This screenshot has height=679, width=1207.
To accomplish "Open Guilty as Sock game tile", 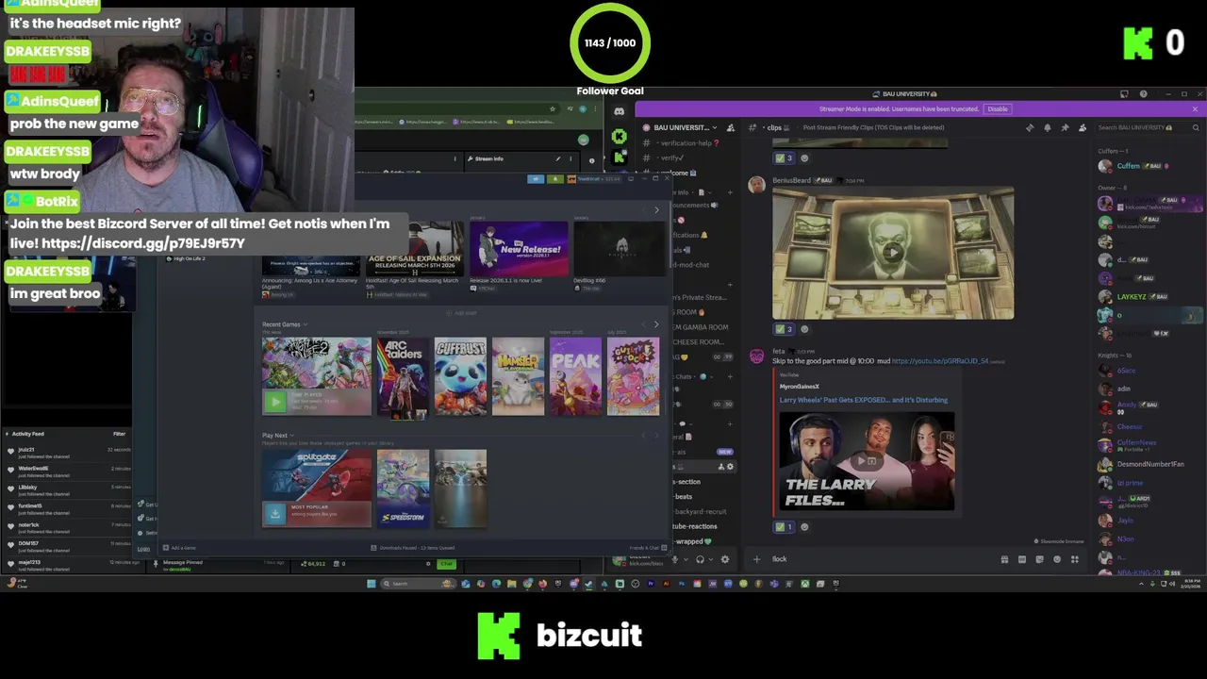I will [633, 377].
